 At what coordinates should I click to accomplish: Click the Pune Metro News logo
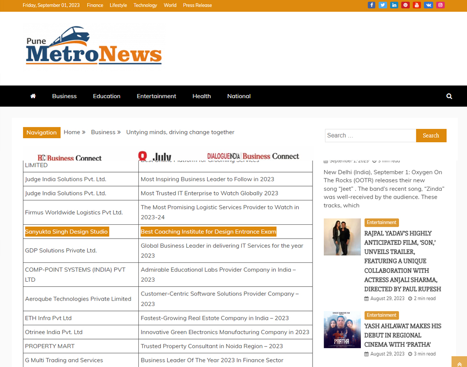tap(94, 46)
